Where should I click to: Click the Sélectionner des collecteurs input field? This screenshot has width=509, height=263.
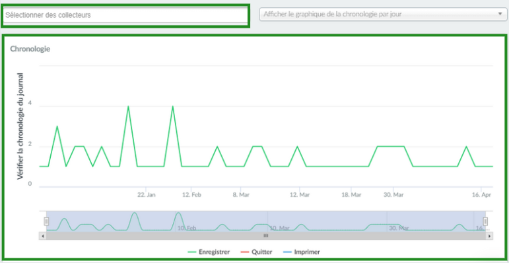(125, 15)
